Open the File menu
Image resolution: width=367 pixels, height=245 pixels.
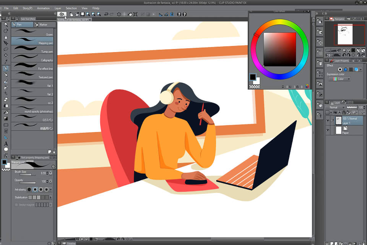click(x=6, y=8)
